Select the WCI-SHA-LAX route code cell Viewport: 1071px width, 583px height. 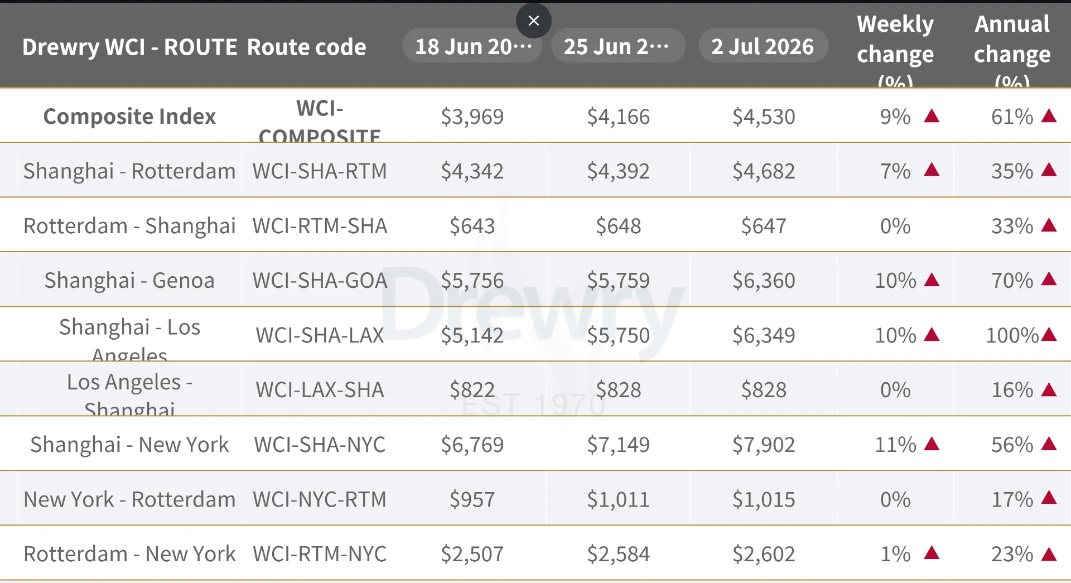pyautogui.click(x=320, y=335)
